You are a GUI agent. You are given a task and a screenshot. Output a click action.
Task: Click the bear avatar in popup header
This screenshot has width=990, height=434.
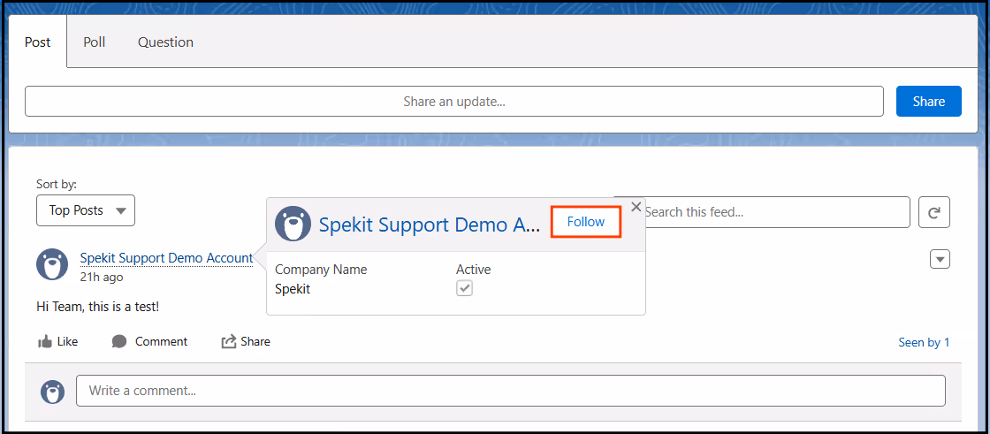click(293, 224)
